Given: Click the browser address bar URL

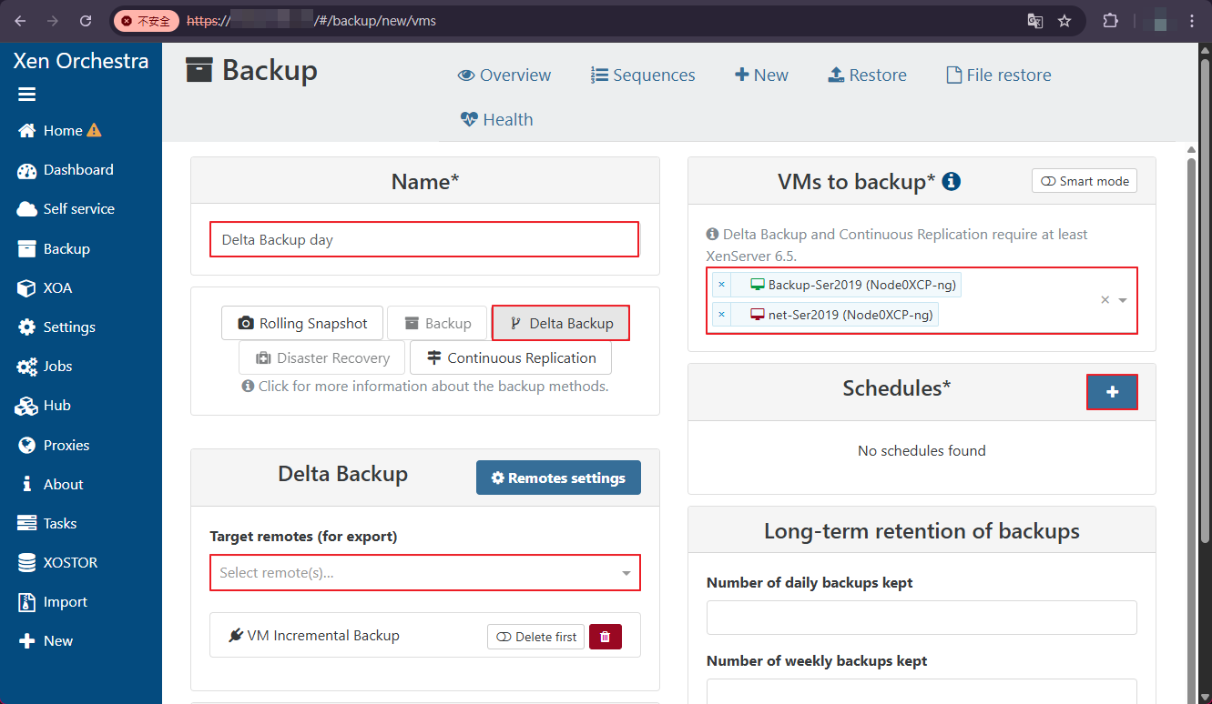Looking at the screenshot, I should coord(311,20).
